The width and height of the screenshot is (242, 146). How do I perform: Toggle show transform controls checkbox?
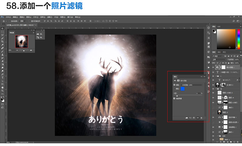pos(30,21)
